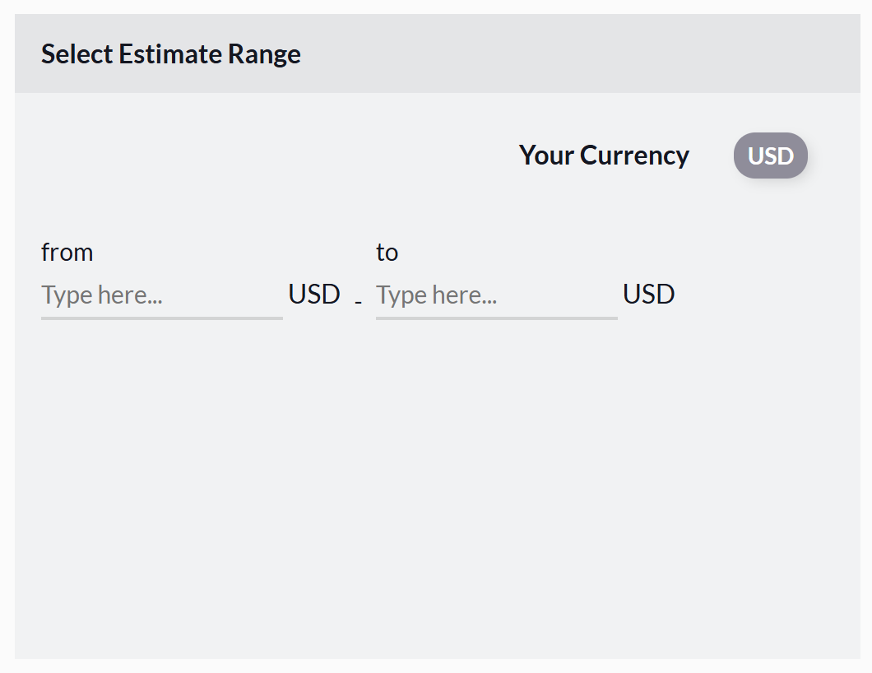The image size is (872, 673).
Task: Click the 'Your Currency' label
Action: pos(604,155)
